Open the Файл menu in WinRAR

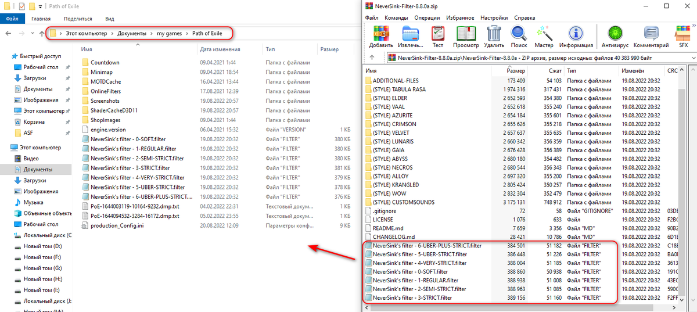(x=372, y=17)
